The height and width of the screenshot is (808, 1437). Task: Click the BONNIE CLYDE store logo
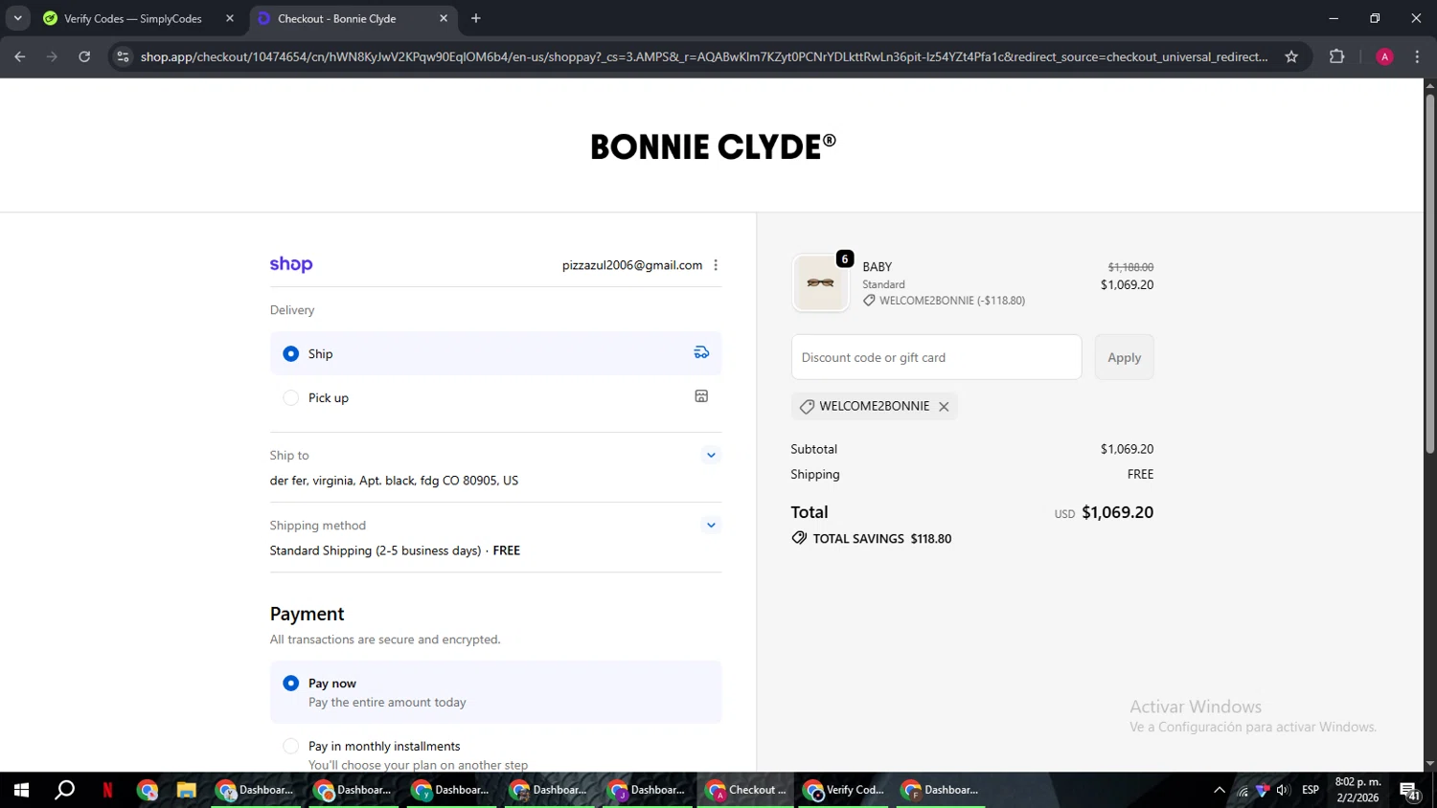point(713,146)
